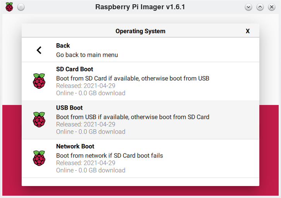
Task: Choose the SD Card Boot title
Action: click(x=75, y=69)
